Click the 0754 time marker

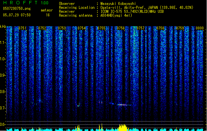tap(82, 28)
